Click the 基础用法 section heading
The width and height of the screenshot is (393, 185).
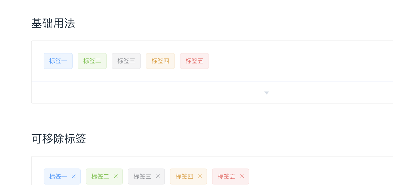pos(53,22)
